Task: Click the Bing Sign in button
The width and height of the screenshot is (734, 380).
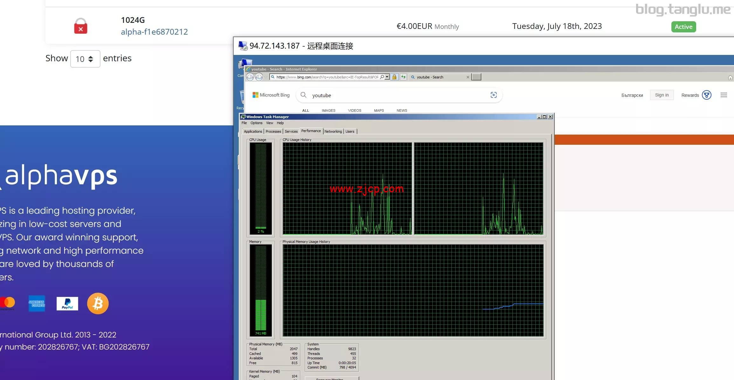Action: pos(662,95)
